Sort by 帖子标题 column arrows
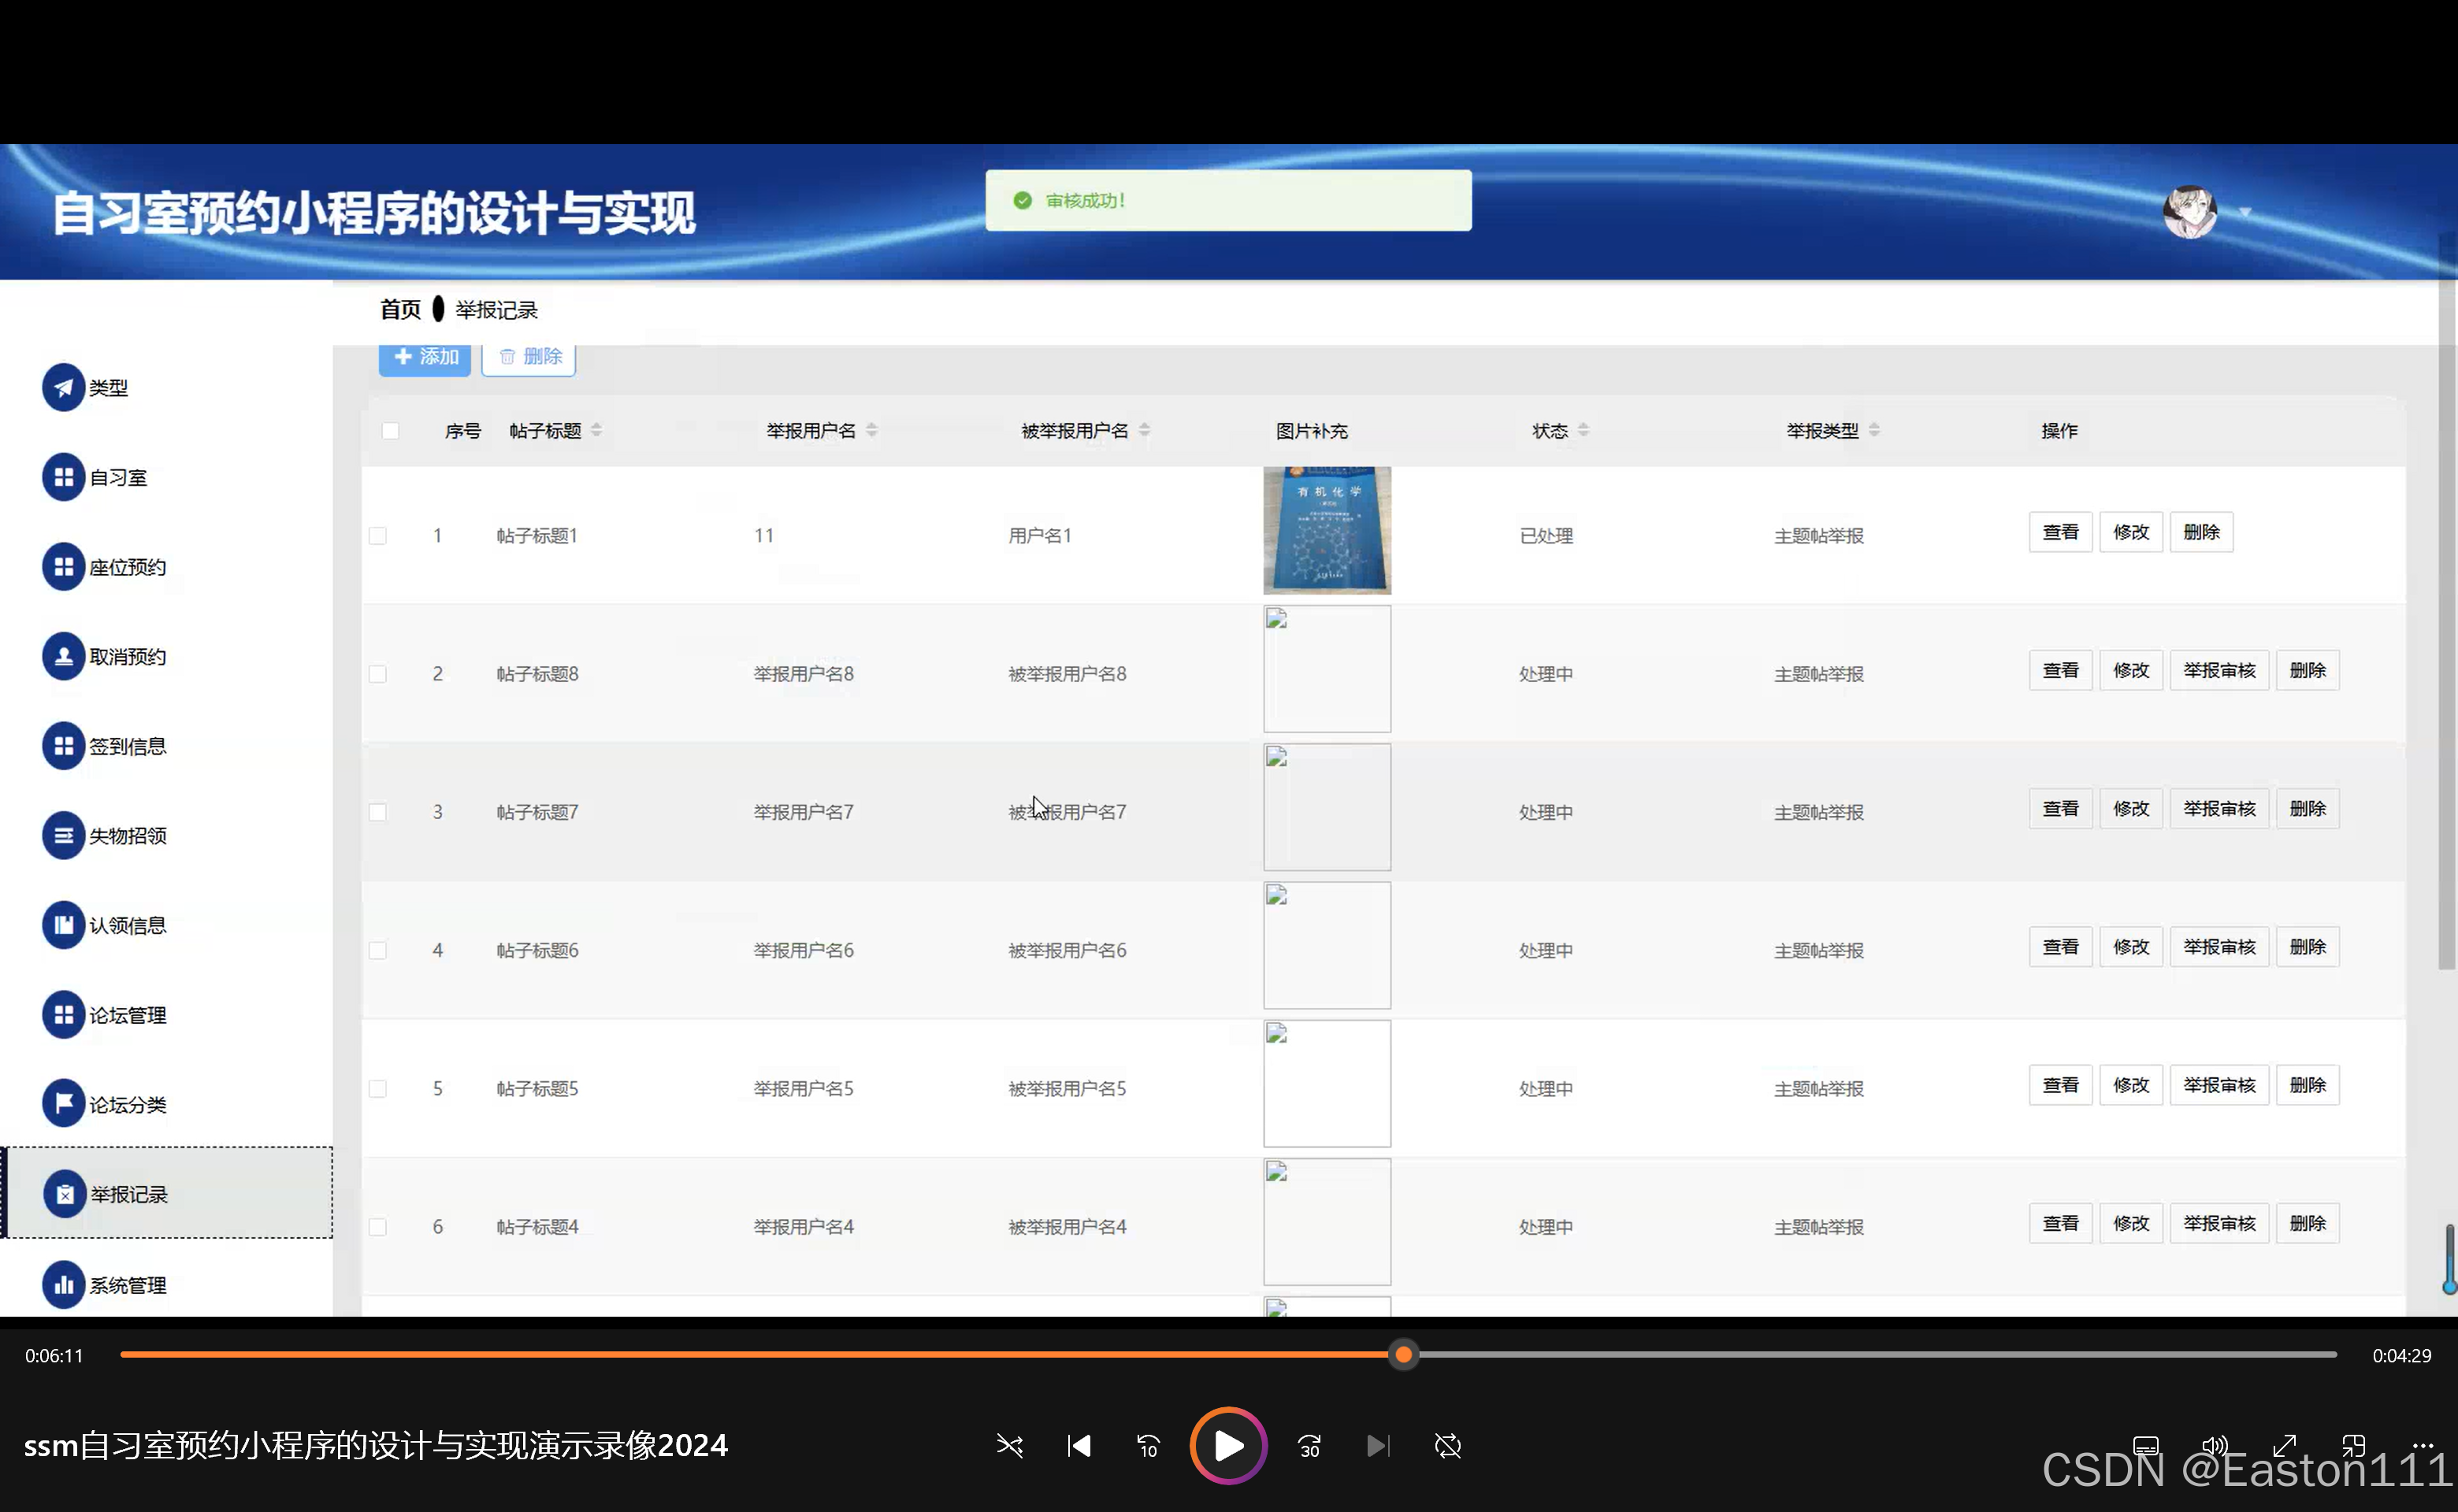2458x1512 pixels. pyautogui.click(x=596, y=430)
